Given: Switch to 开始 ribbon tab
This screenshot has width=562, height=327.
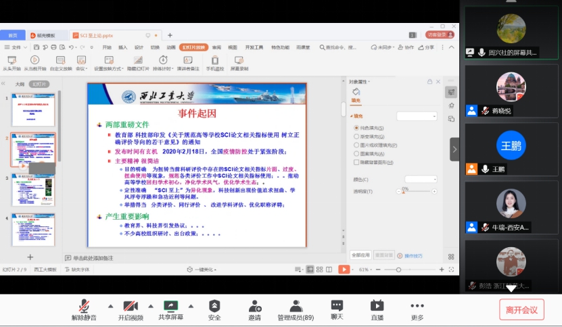Looking at the screenshot, I should (x=107, y=47).
